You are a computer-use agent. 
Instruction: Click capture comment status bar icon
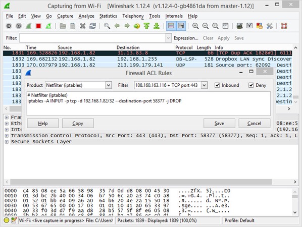[14, 220]
